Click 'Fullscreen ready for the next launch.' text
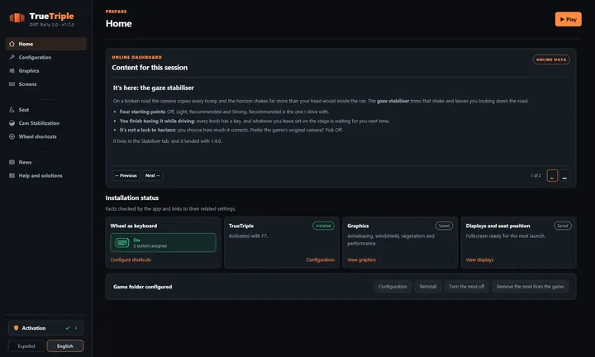 (506, 236)
